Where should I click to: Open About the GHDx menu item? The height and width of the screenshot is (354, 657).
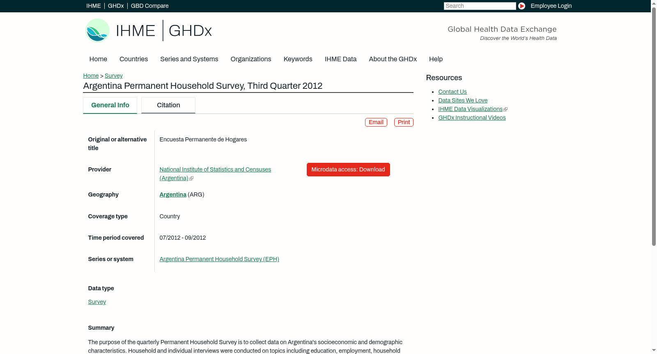coord(393,59)
